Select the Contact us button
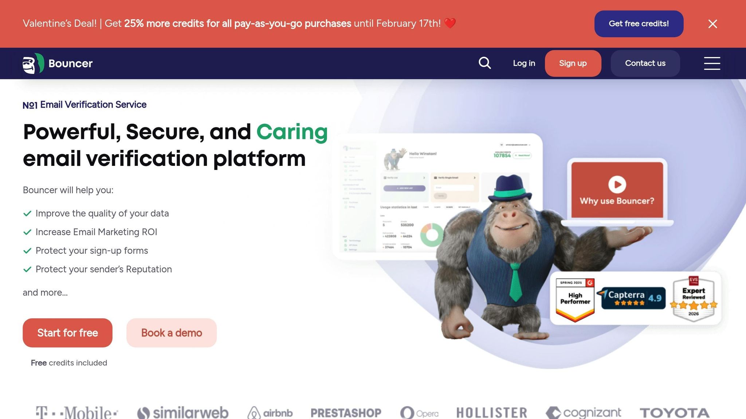This screenshot has width=746, height=419. coord(645,63)
